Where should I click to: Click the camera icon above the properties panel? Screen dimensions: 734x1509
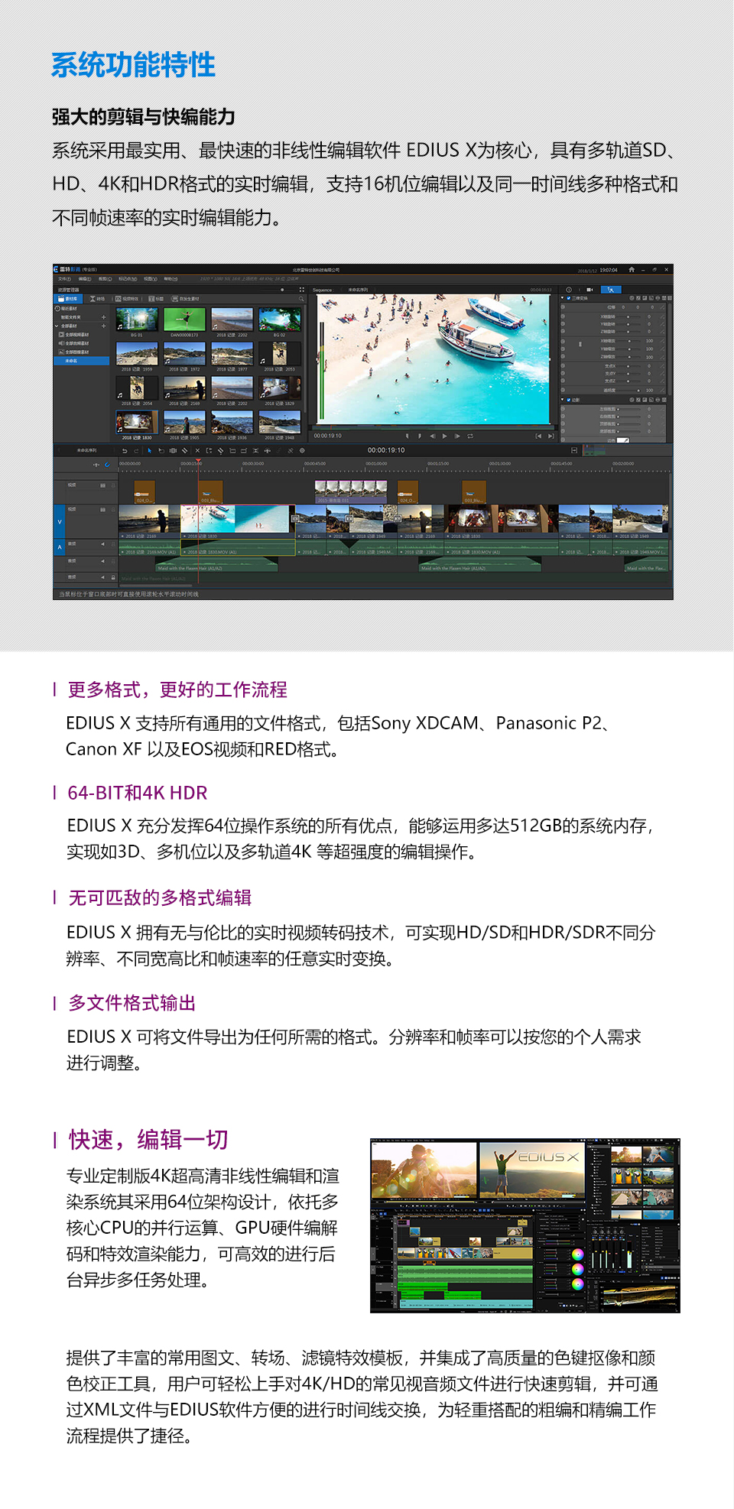click(x=589, y=290)
